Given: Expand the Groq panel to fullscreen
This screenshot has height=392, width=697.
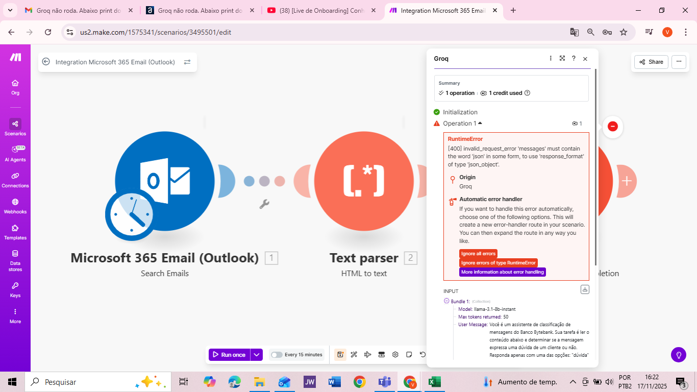Looking at the screenshot, I should point(562,58).
